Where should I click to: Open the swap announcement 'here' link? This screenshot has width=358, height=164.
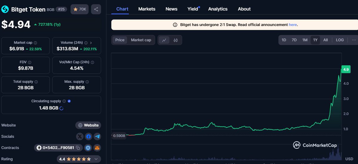(293, 25)
